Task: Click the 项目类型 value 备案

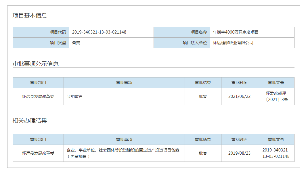Action: click(76, 43)
